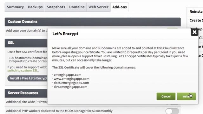Image resolution: width=203 pixels, height=114 pixels.
Task: Go to the Snapshots tab
Action: coord(56,7)
